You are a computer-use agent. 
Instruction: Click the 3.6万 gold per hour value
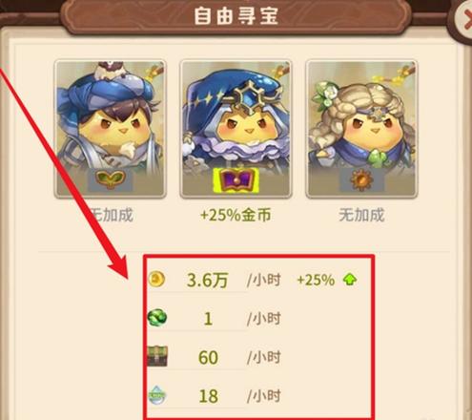[x=207, y=281]
